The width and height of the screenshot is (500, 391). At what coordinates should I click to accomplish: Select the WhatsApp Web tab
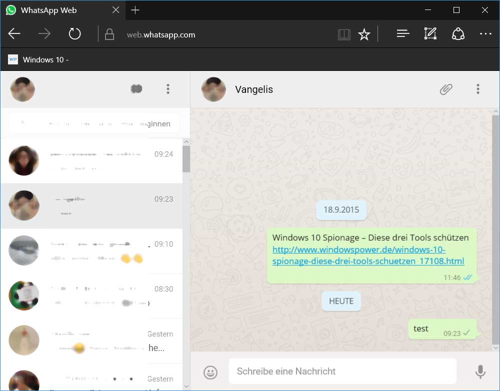(x=62, y=10)
